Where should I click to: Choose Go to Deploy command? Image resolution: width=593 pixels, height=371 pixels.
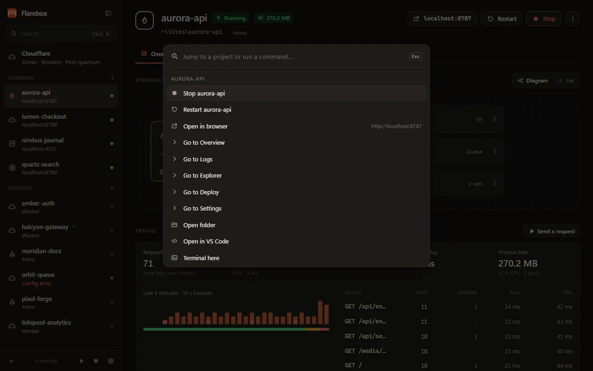(296, 192)
